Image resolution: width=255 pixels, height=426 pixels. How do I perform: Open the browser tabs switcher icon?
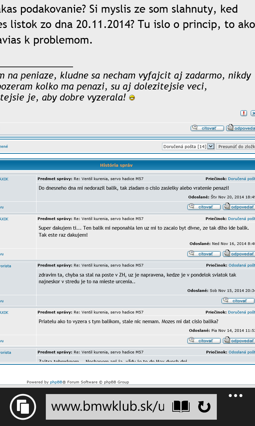point(23,406)
